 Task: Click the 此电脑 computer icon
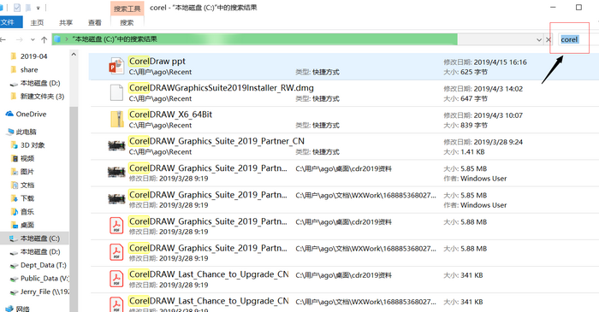10,132
